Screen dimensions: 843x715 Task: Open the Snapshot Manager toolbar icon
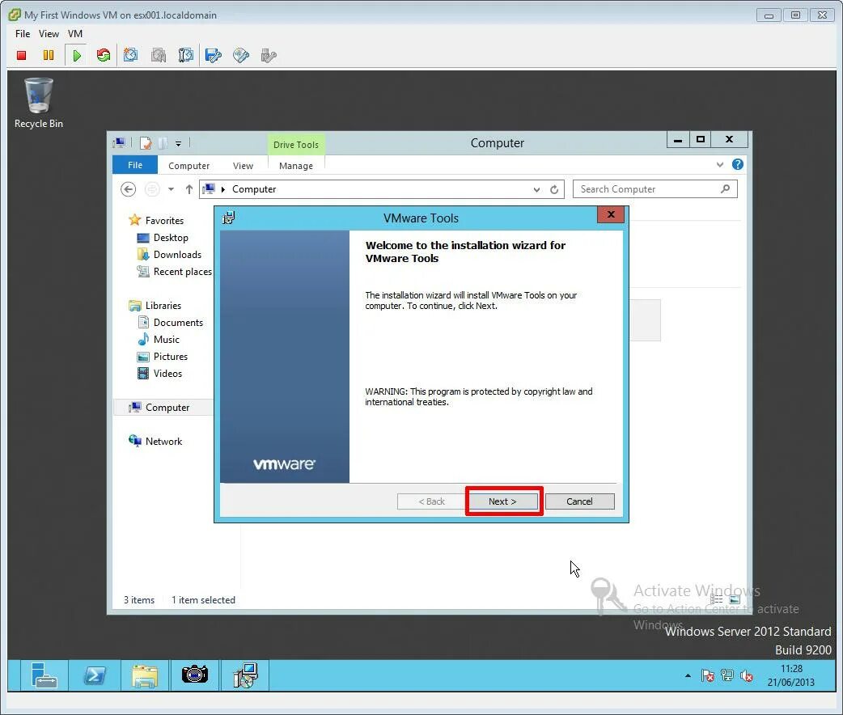[186, 55]
